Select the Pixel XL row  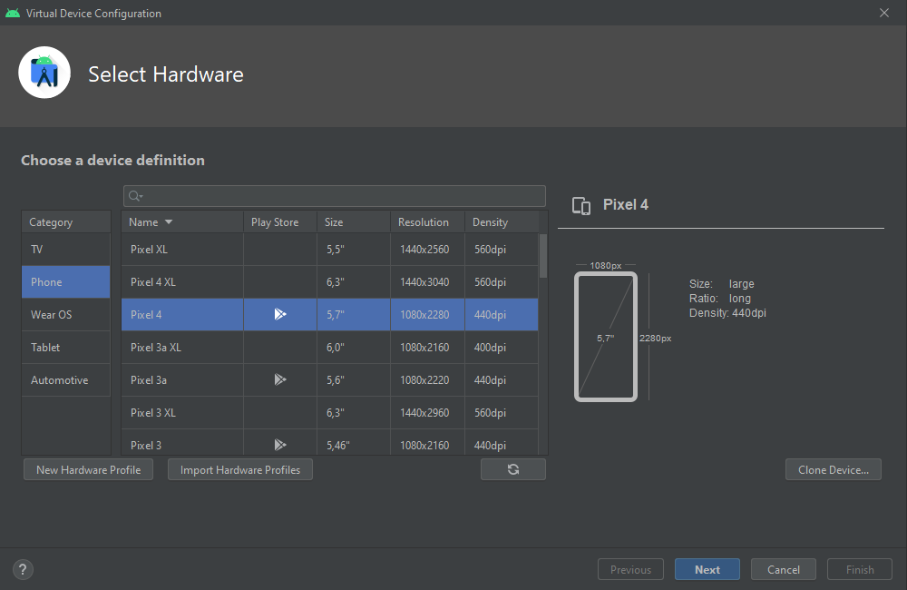point(330,250)
